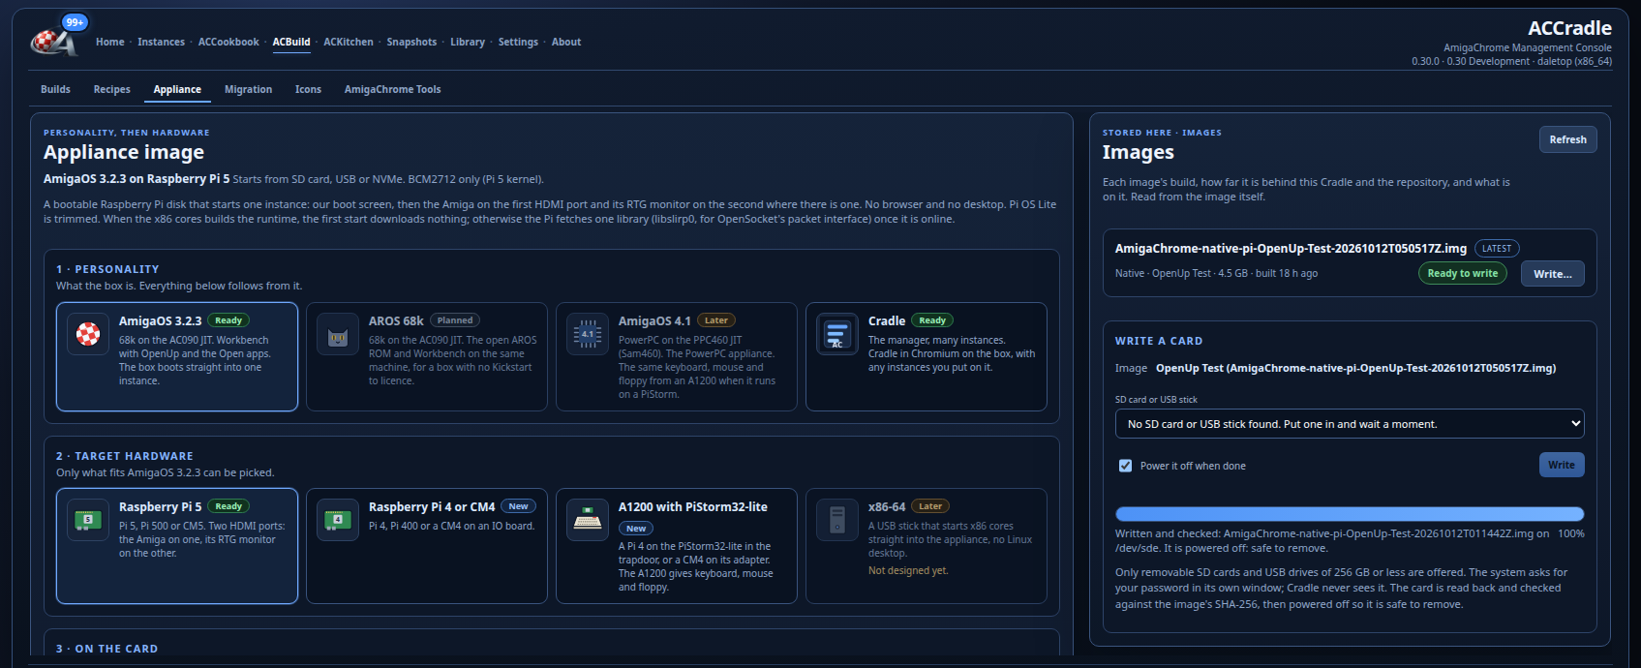The width and height of the screenshot is (1641, 668).
Task: Click the New badge on Raspberry Pi 4
Action: [x=519, y=506]
